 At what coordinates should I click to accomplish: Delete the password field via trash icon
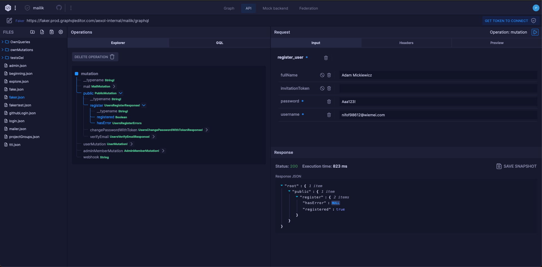pos(329,102)
